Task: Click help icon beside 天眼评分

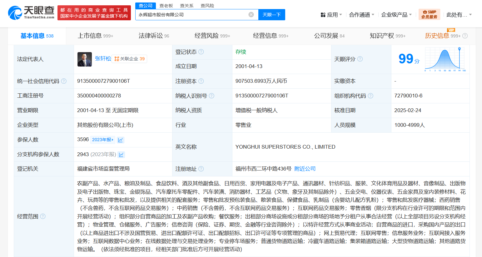Action: coord(360,59)
